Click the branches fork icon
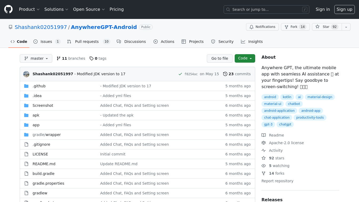Viewport: 359px width, 202px height. (59, 58)
